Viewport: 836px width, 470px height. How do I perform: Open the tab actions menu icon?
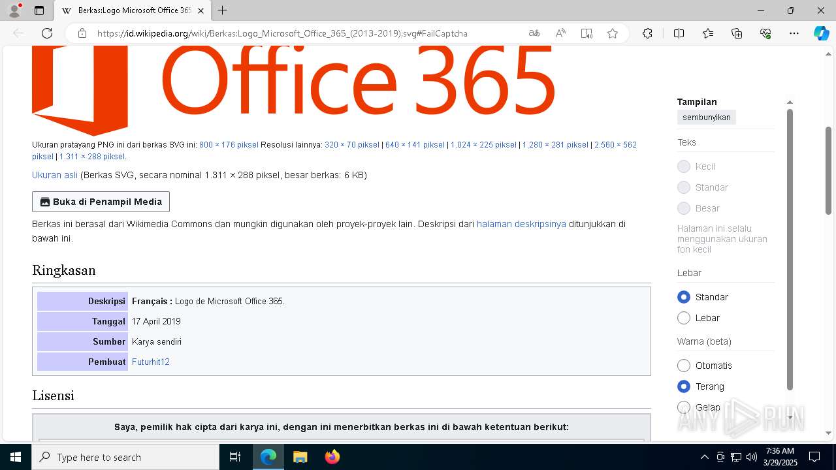coord(39,10)
